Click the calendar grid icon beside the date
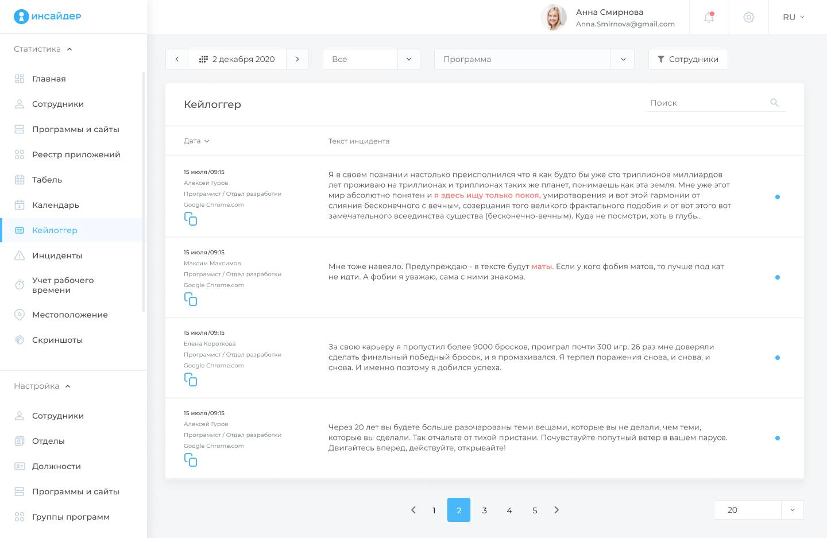This screenshot has height=538, width=827. [x=203, y=59]
